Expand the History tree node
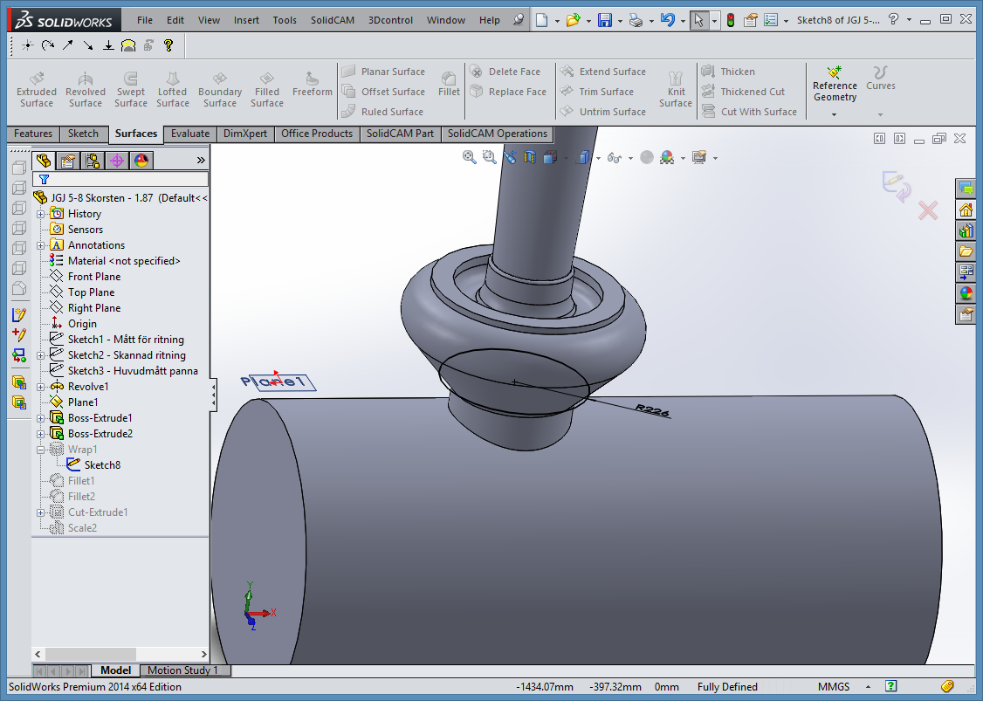Screen dimensions: 983x701 (x=41, y=214)
